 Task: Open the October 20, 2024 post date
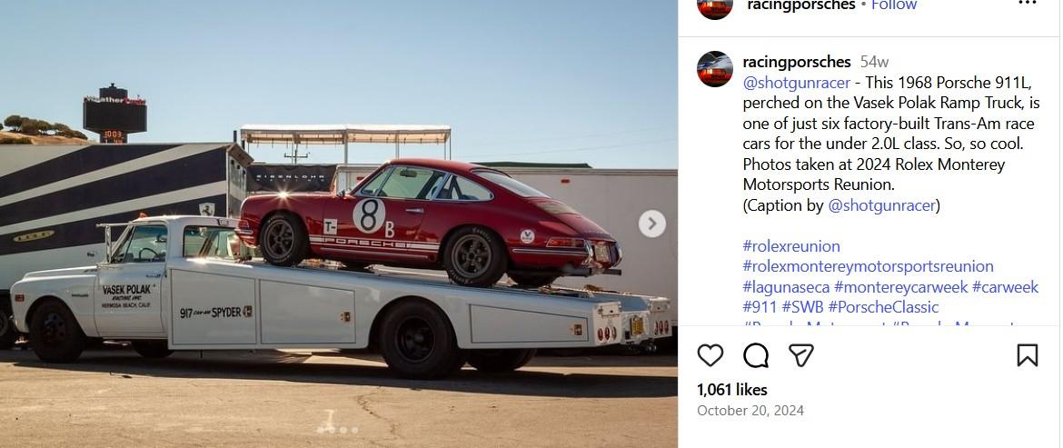point(750,411)
